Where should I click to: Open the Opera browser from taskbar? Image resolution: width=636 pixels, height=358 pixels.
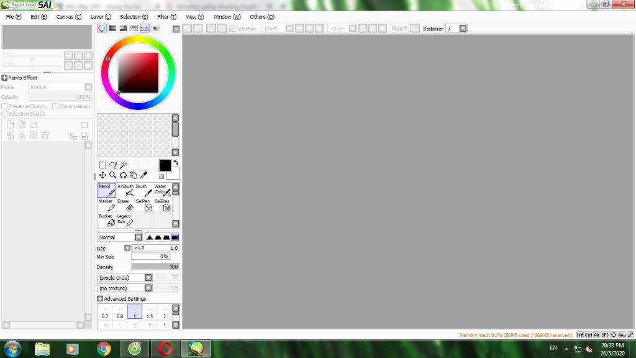(165, 349)
